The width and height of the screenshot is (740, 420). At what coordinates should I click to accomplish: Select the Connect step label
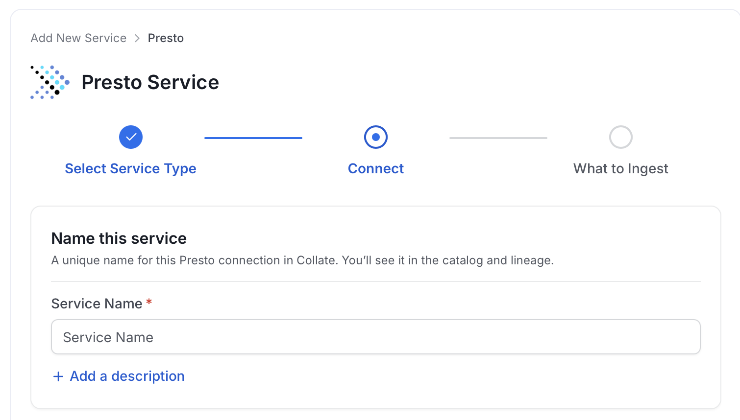[x=376, y=168]
